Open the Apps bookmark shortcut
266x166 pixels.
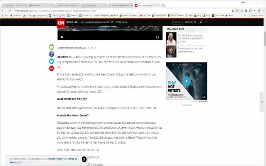click(x=5, y=15)
